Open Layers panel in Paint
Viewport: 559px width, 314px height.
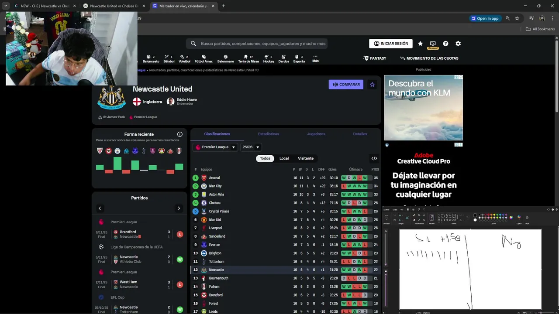pyautogui.click(x=527, y=218)
